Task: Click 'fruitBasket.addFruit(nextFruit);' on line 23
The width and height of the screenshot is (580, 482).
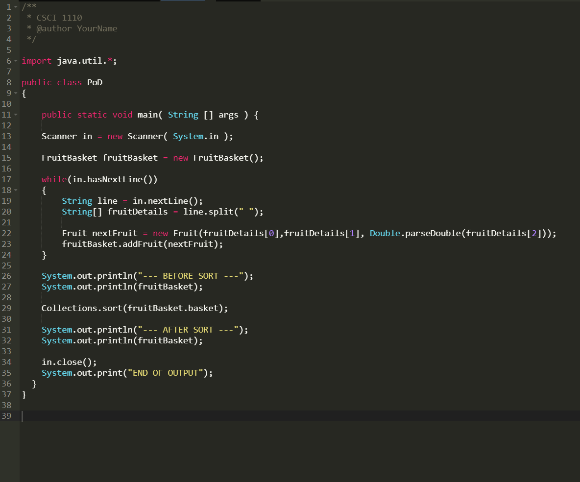Action: 143,244
